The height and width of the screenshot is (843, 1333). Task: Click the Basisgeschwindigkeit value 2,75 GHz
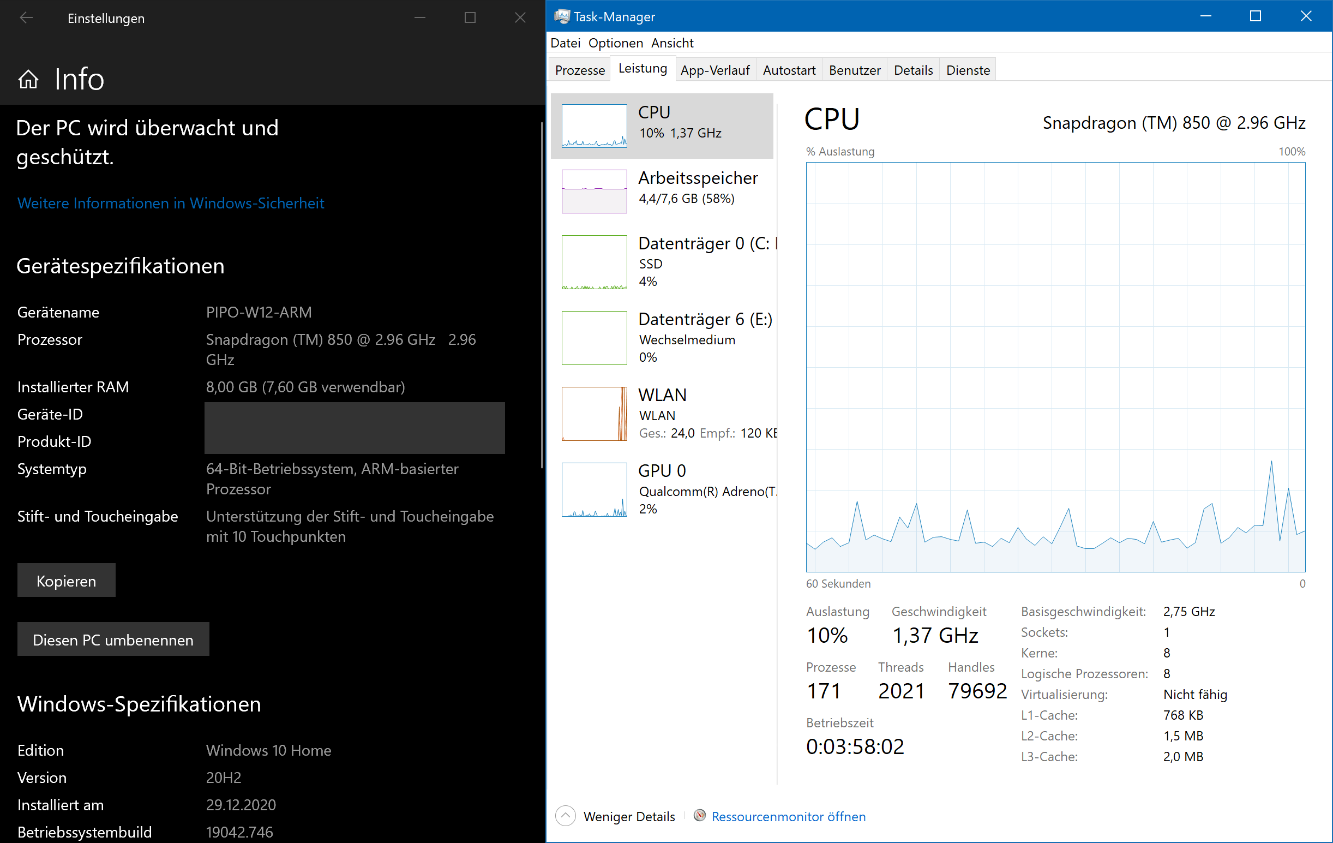(1188, 611)
